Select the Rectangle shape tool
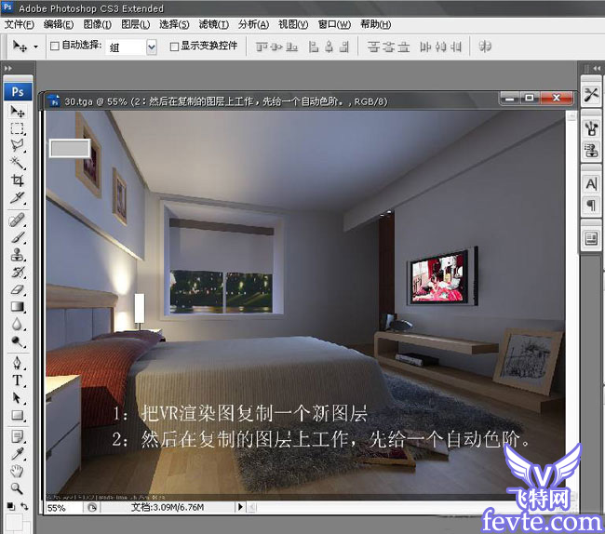This screenshot has width=605, height=534. click(x=17, y=415)
